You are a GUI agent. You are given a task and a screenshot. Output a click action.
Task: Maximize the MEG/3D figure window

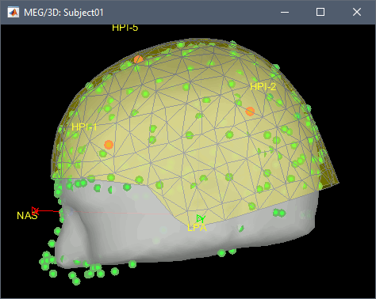point(320,12)
